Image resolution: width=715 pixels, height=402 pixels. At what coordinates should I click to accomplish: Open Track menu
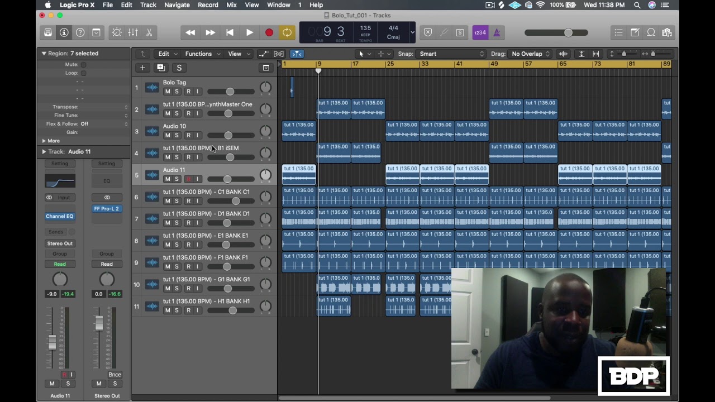[x=148, y=5]
